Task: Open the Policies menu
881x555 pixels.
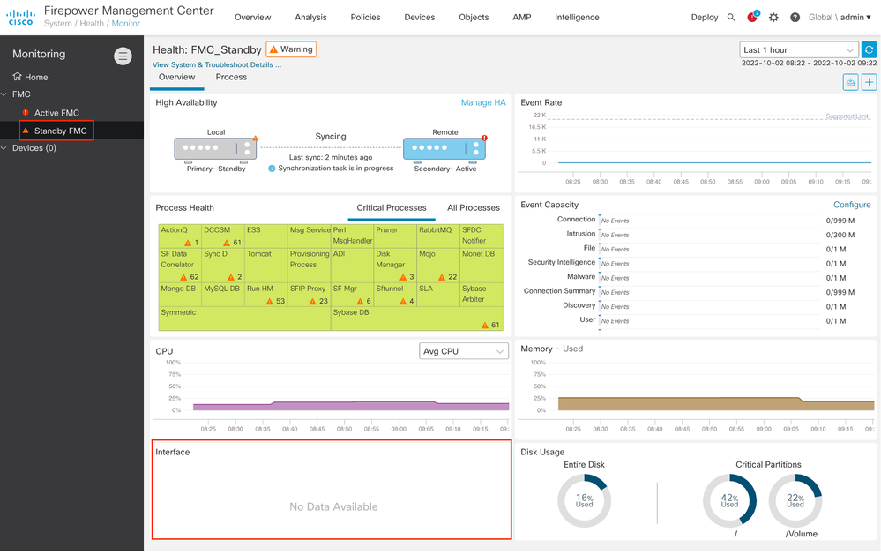Action: (365, 18)
